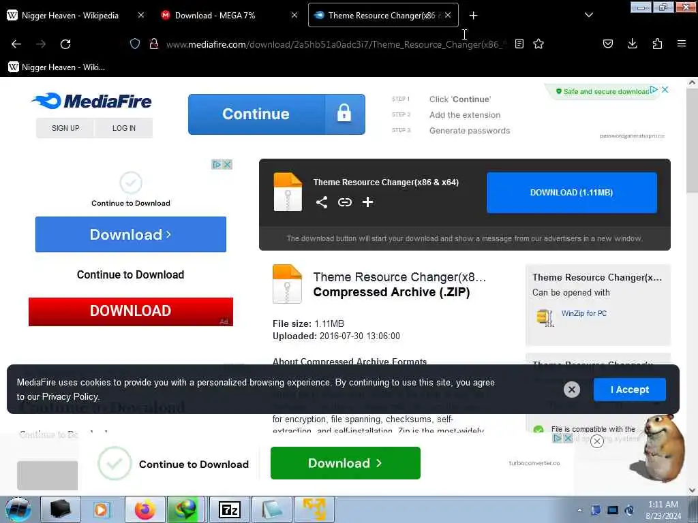Click the padlock site info icon
The height and width of the screenshot is (523, 698).
(154, 44)
